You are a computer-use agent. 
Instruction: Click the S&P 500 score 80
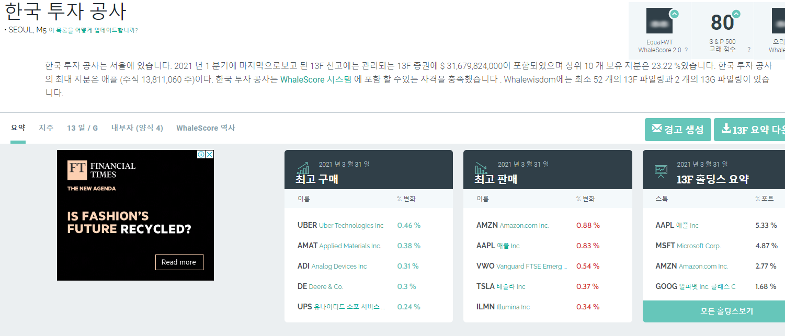[722, 23]
